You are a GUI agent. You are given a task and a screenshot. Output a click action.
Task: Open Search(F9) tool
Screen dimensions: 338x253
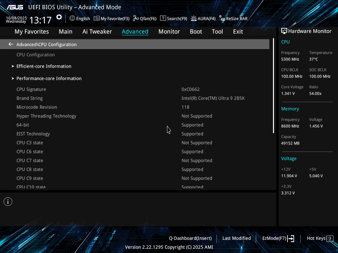tap(174, 18)
